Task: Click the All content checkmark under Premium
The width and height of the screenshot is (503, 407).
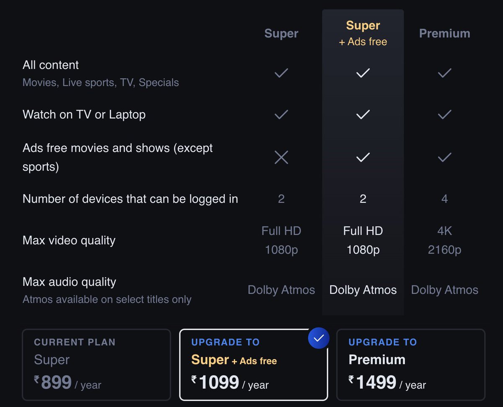Action: [x=444, y=73]
